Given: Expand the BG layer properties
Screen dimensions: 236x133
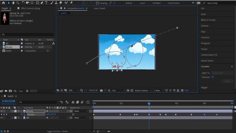Looking at the screenshot, I should 13,118.
